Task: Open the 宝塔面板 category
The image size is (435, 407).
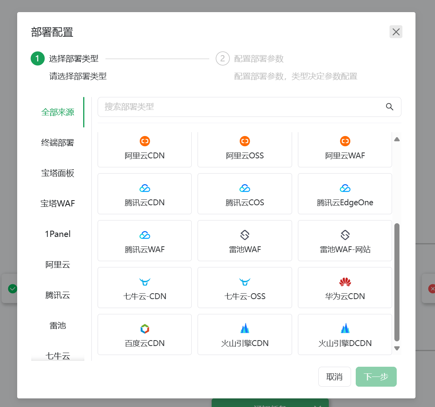Action: click(58, 173)
